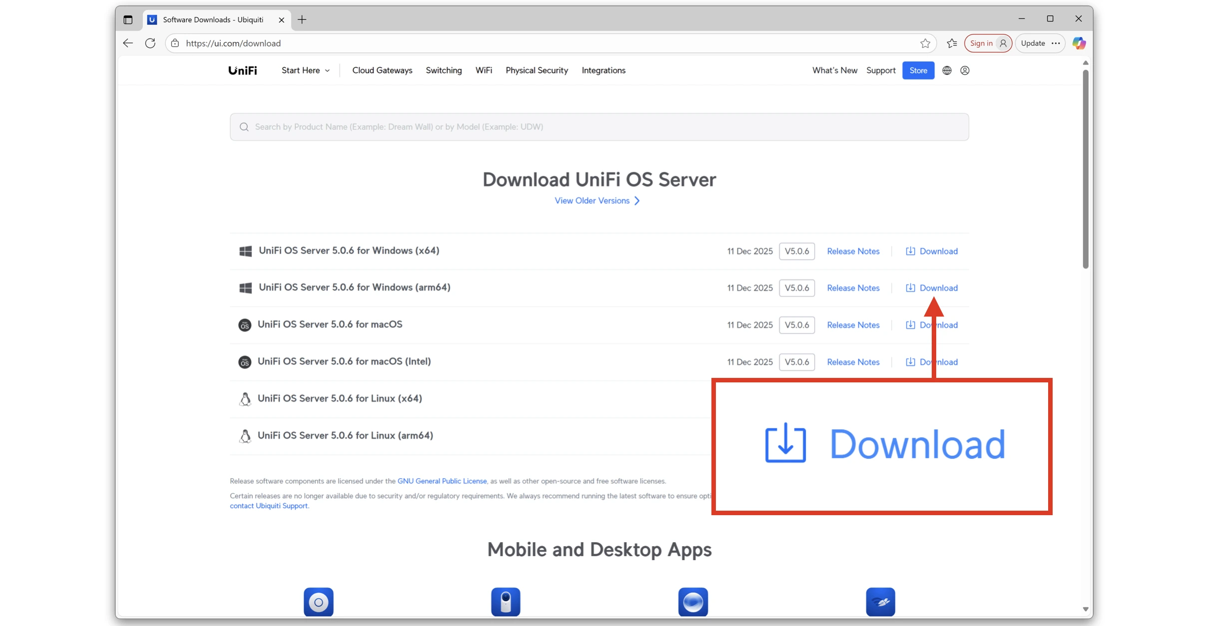Open the browser favorites list icon

952,43
